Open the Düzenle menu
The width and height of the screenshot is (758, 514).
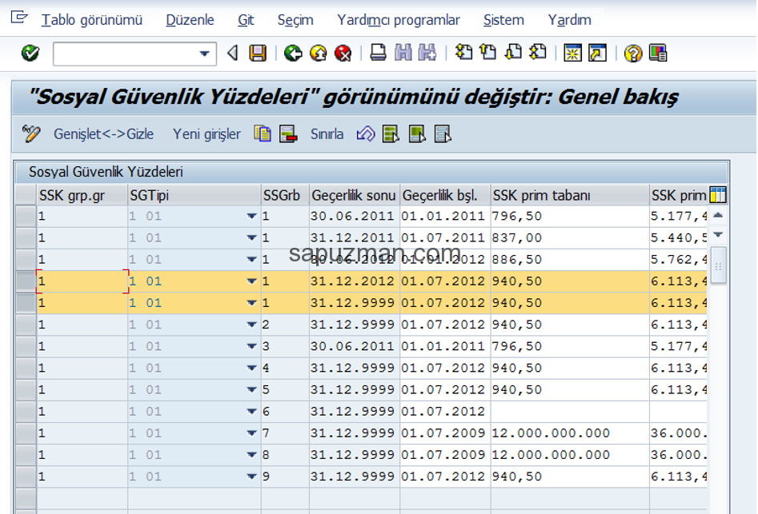point(190,20)
